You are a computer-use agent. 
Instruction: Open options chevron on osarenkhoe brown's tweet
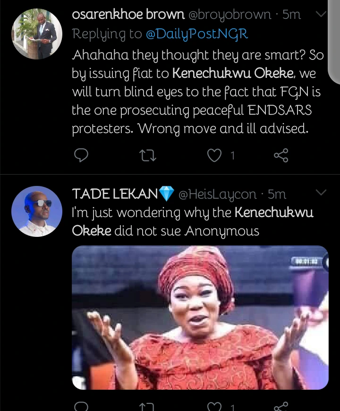point(321,15)
